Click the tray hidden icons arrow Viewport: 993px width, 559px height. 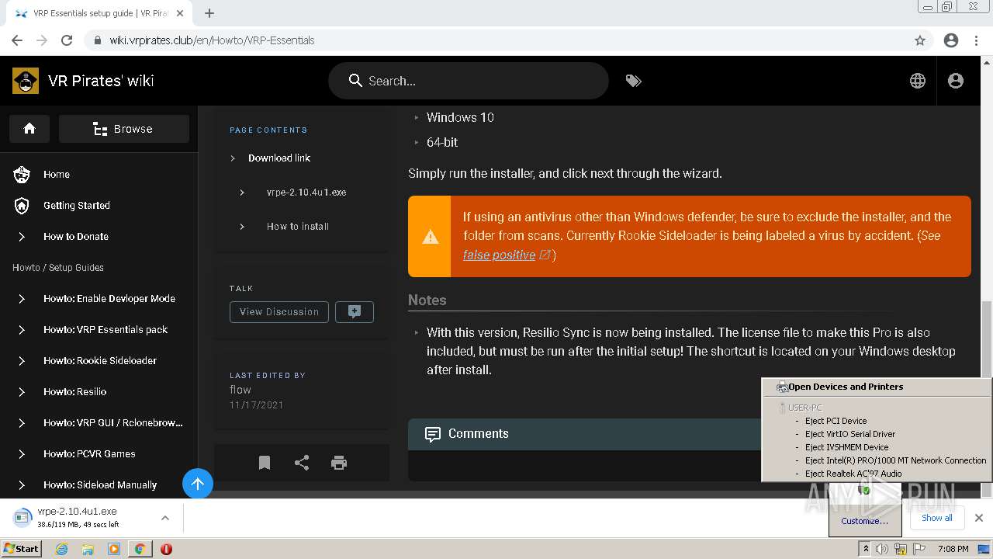click(866, 549)
